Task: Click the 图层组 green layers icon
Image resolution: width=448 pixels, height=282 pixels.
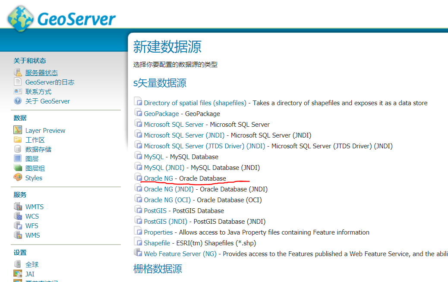Action: click(18, 168)
